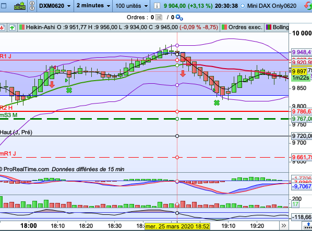312x231 pixels.
Task: Click the green 17 volume value tag
Action: coord(295,204)
